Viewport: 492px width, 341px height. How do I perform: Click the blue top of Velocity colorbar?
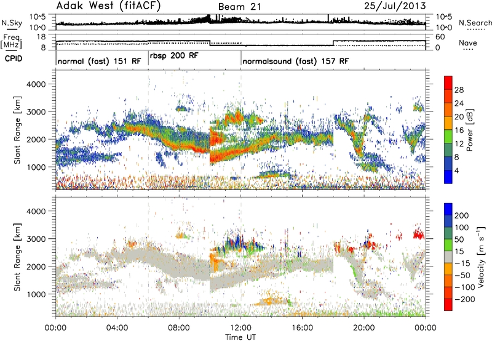point(448,209)
